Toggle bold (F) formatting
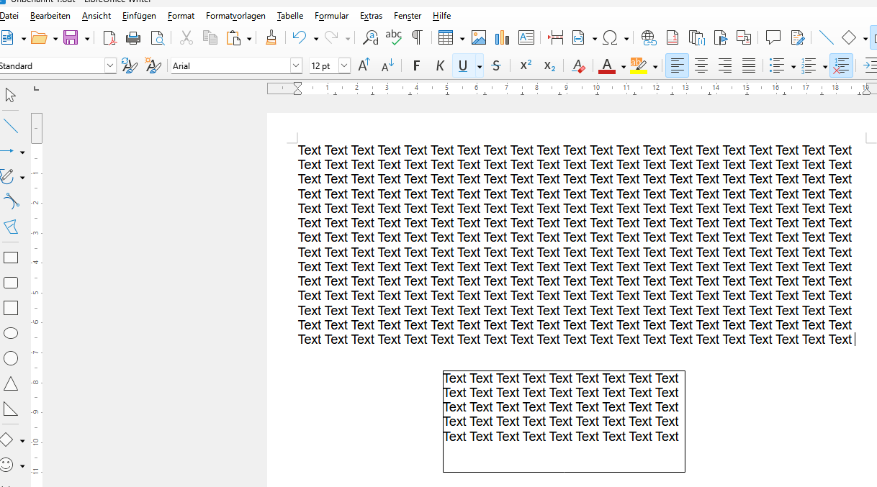This screenshot has width=877, height=487. point(416,65)
